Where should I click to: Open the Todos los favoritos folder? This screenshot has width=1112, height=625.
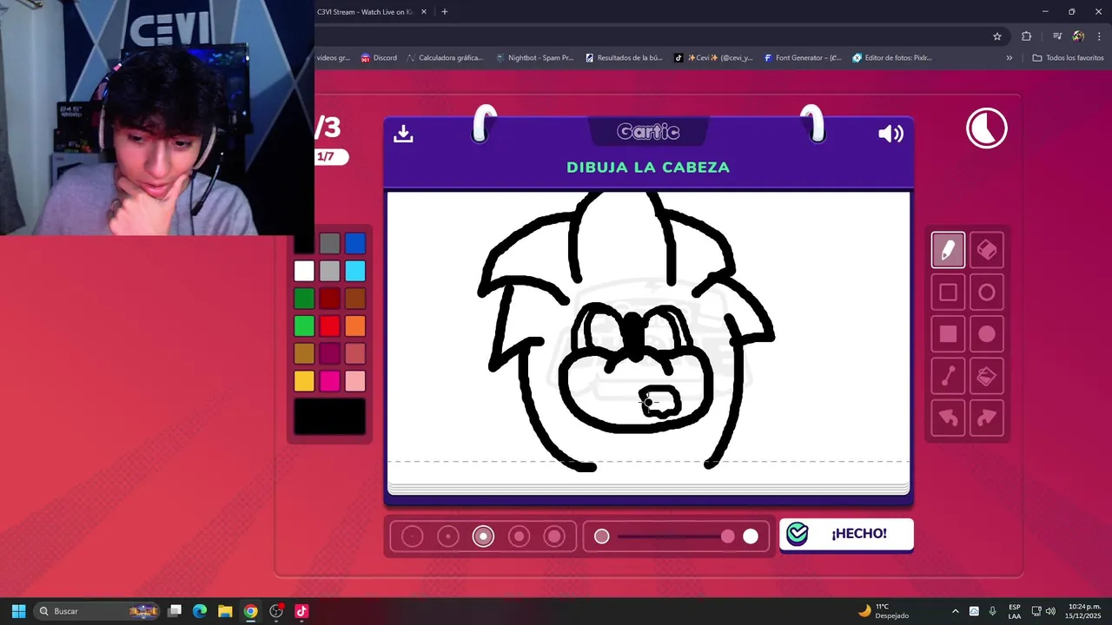1068,58
